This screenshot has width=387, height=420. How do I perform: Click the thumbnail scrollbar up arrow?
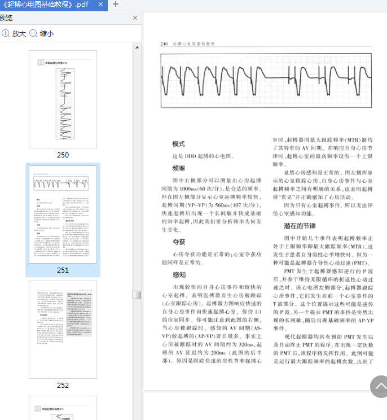[x=137, y=47]
